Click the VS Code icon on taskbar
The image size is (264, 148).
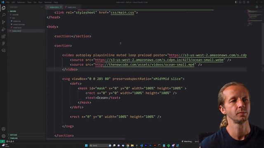click(x=141, y=146)
